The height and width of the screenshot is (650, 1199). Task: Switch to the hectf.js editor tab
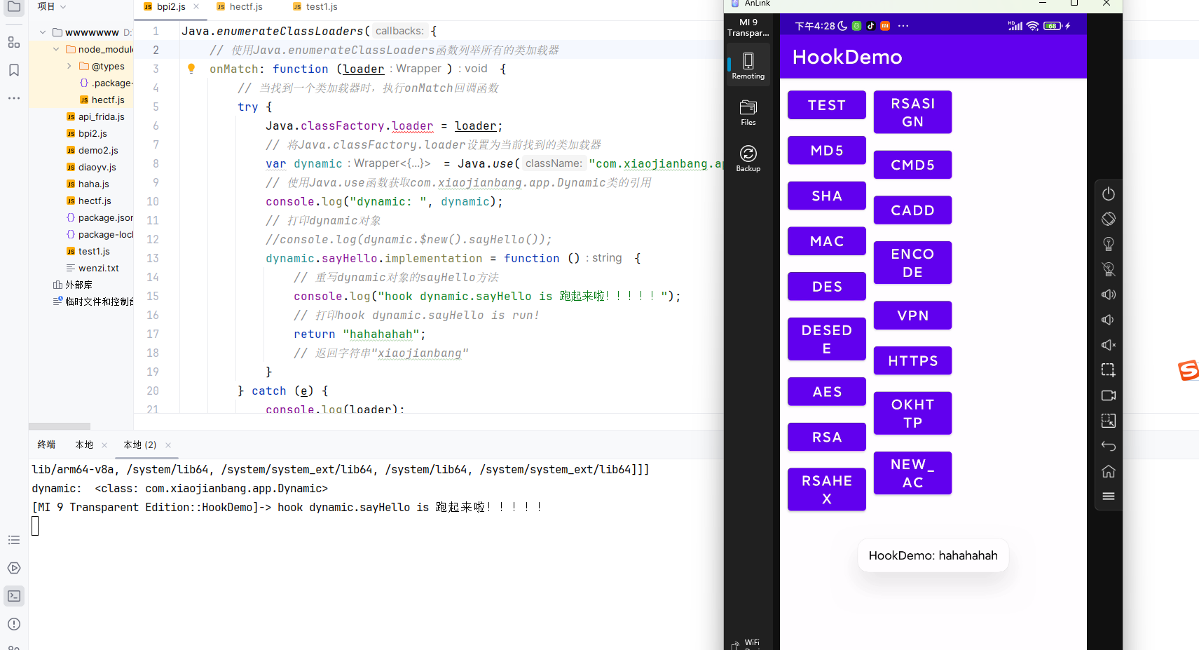[239, 6]
